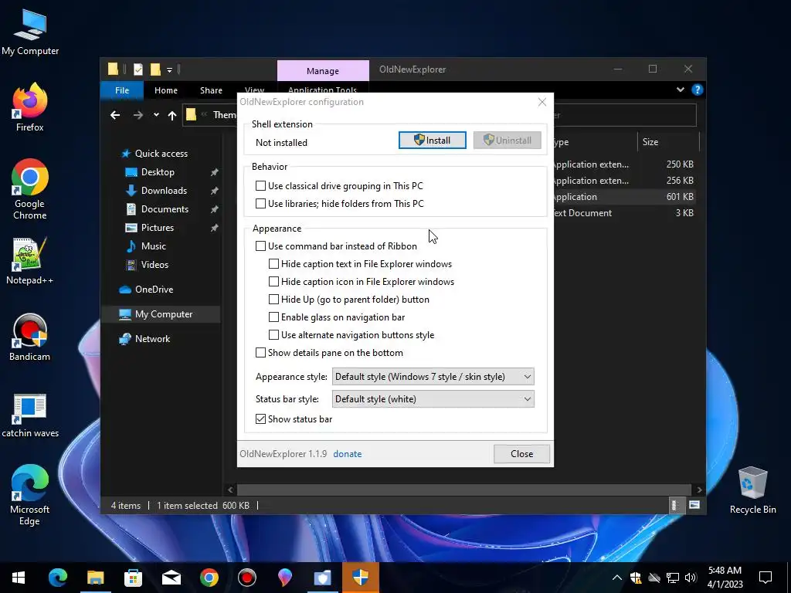791x593 pixels.
Task: Select OneDrive in the navigation pane
Action: pos(154,290)
